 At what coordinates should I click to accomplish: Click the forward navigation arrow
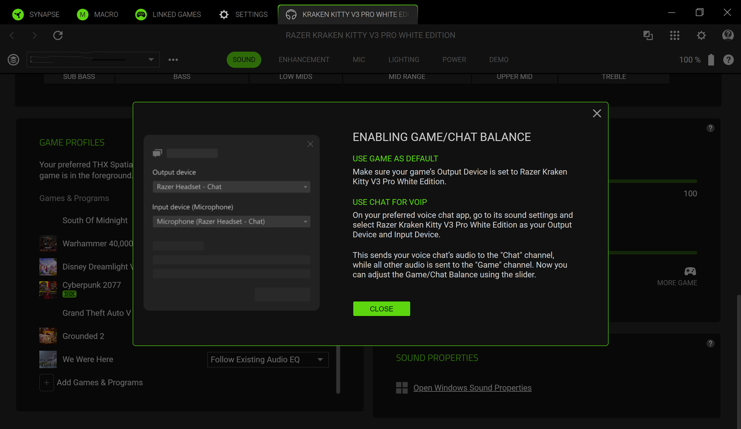(35, 35)
